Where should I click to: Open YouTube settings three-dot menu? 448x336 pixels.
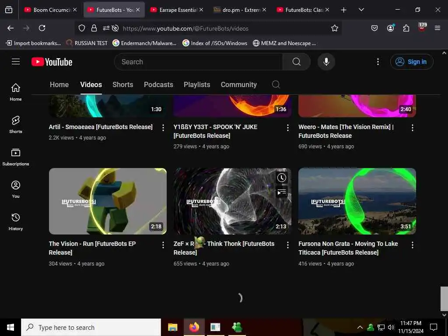coord(378,62)
